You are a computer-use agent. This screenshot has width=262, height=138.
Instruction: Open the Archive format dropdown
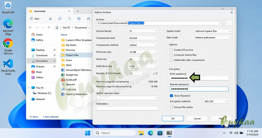click(x=143, y=31)
